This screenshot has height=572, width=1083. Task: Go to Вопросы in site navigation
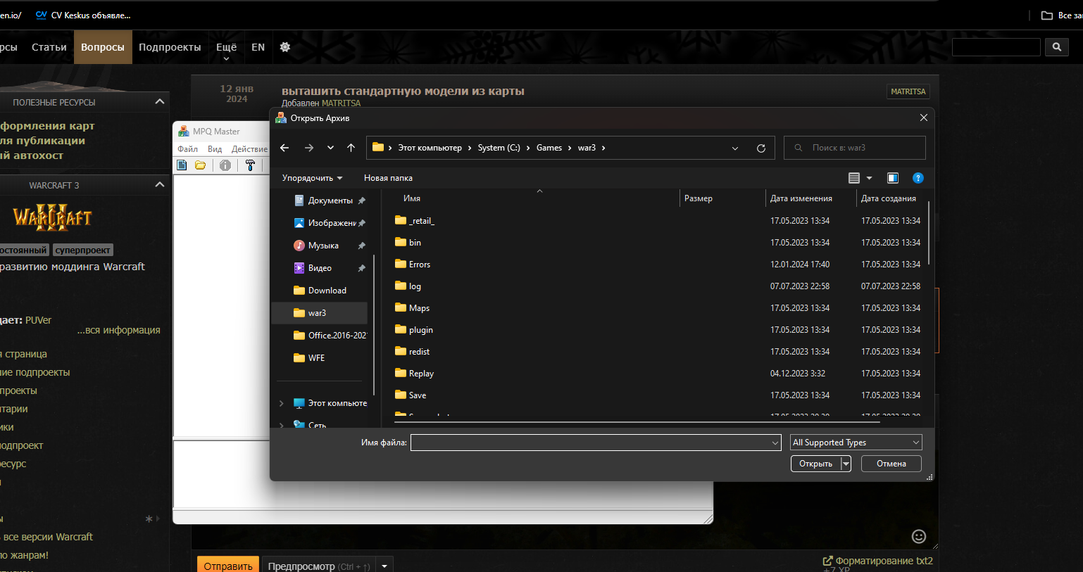coord(103,47)
